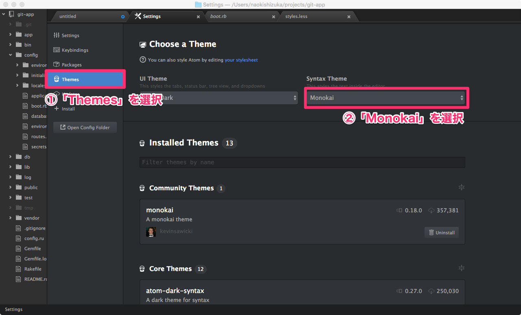
Task: Switch to the boot.rb tab
Action: point(218,16)
